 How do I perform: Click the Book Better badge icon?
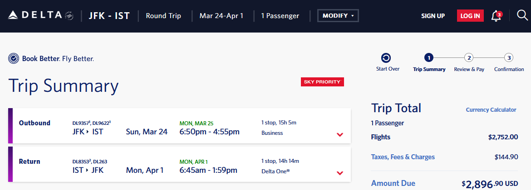click(14, 59)
